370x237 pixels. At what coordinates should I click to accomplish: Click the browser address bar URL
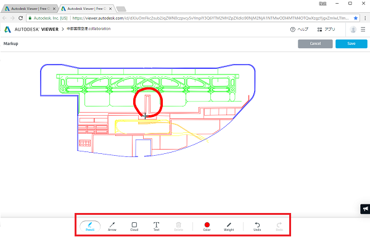pos(210,18)
